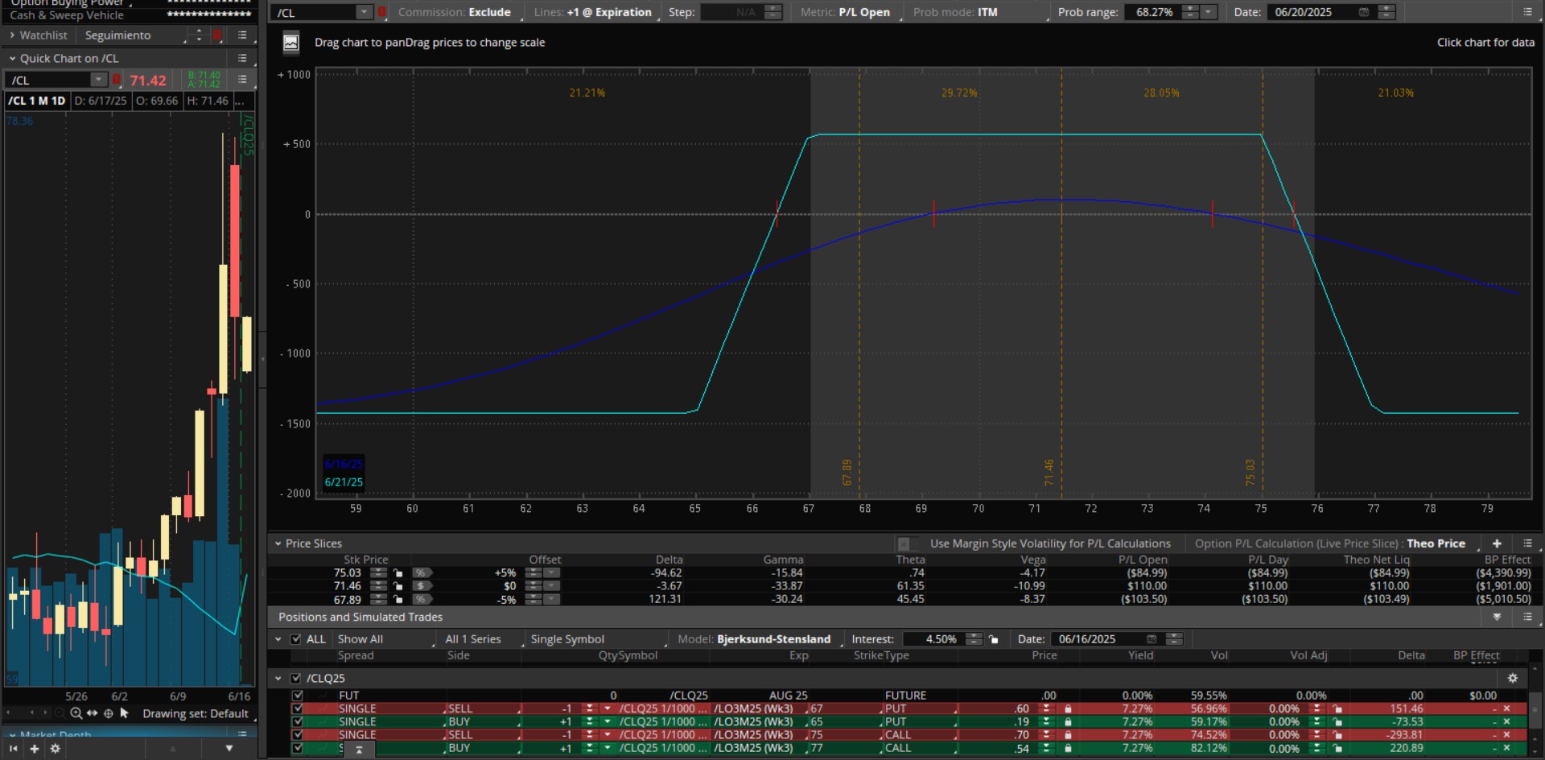Image resolution: width=1545 pixels, height=760 pixels.
Task: Expand the Watchlist gadget
Action: pyautogui.click(x=12, y=35)
